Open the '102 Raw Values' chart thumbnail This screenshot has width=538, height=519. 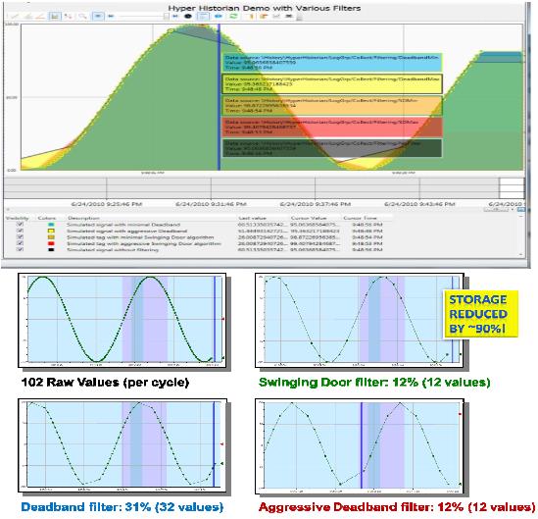point(122,320)
